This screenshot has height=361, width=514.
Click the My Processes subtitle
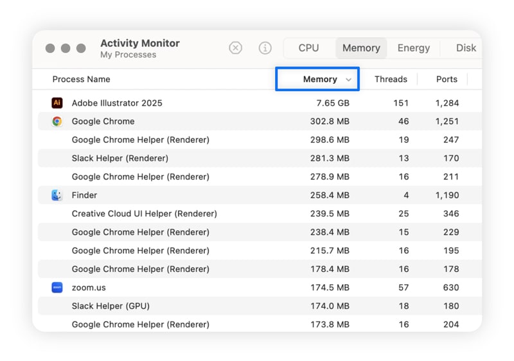[x=128, y=55]
